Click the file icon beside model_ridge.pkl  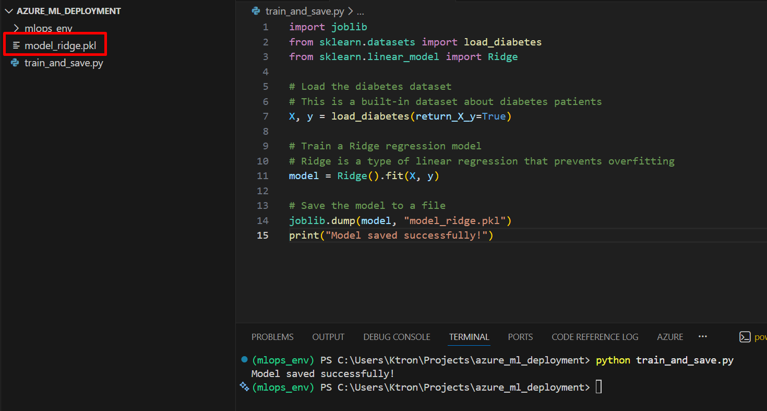16,46
